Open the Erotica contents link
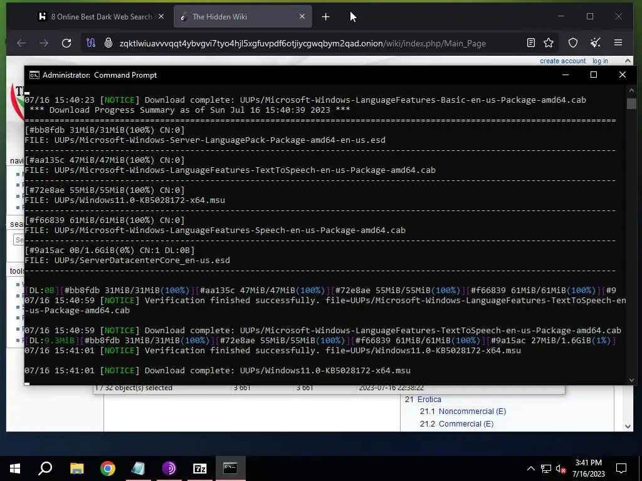Viewport: 642px width, 481px height. pos(429,399)
